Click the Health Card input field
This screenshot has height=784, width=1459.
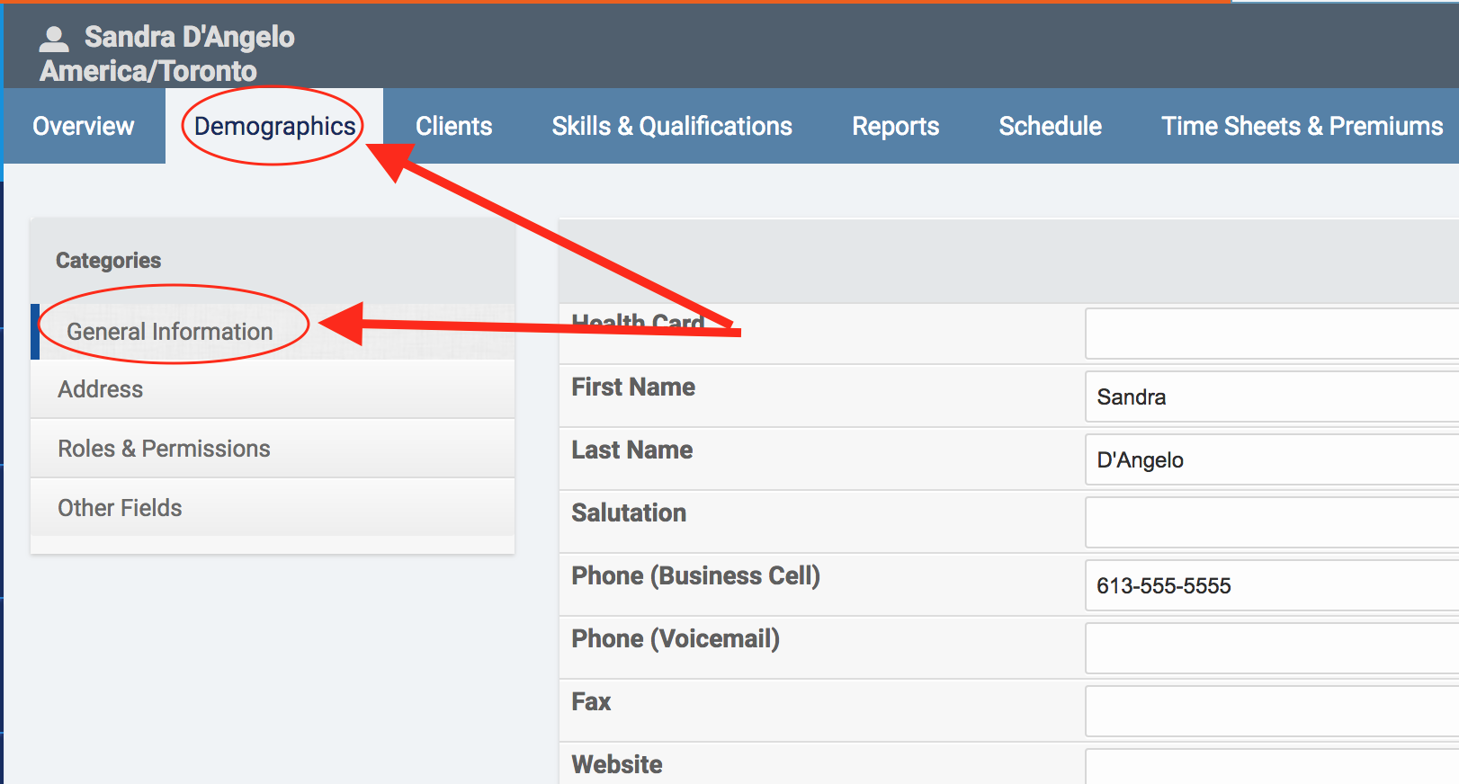1270,334
